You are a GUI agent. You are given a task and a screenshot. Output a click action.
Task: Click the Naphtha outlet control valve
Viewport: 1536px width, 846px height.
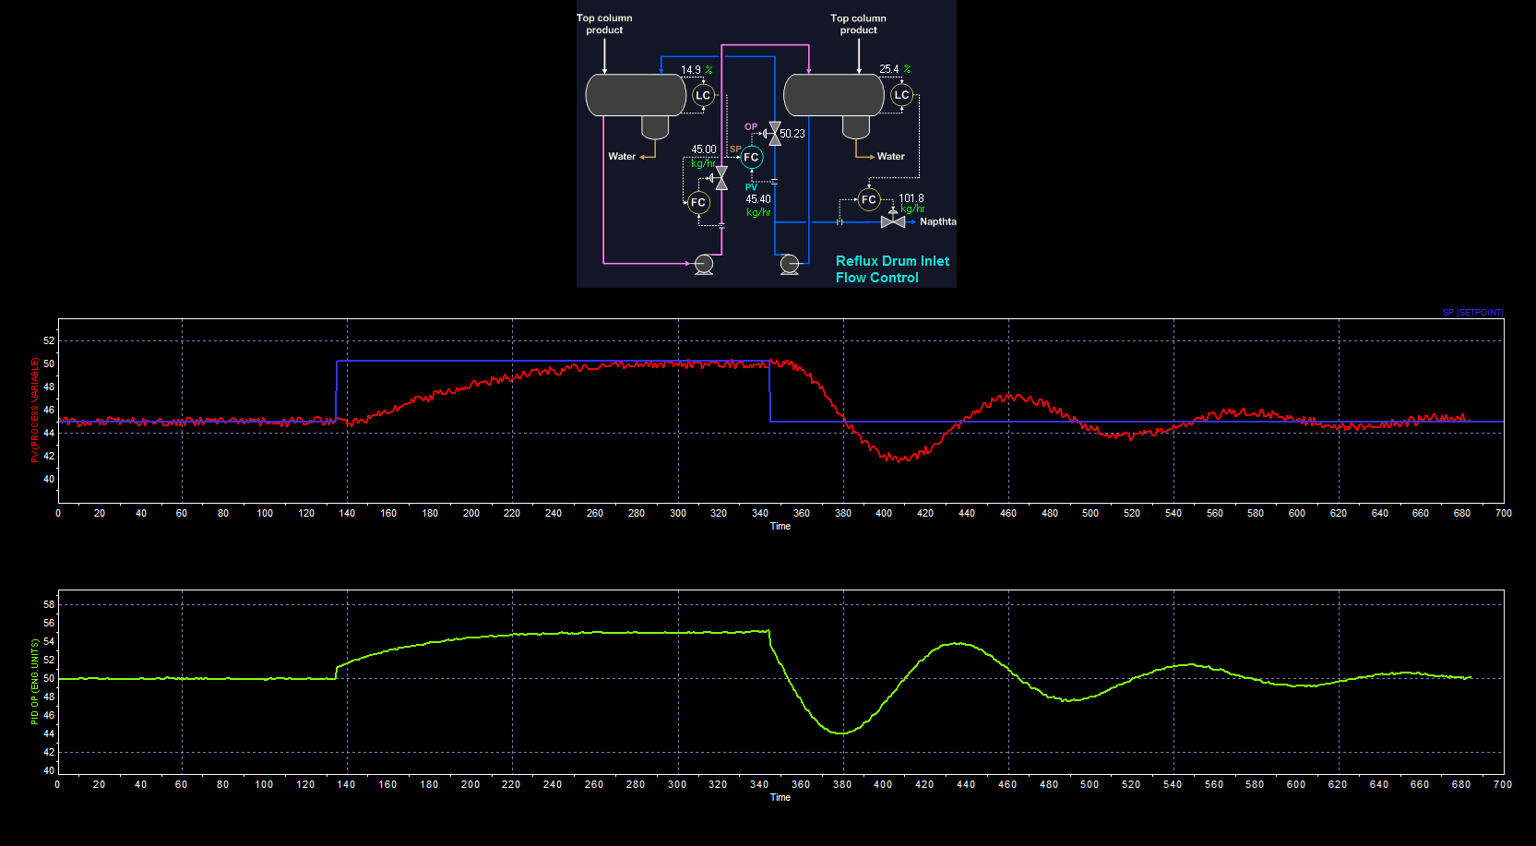892,220
